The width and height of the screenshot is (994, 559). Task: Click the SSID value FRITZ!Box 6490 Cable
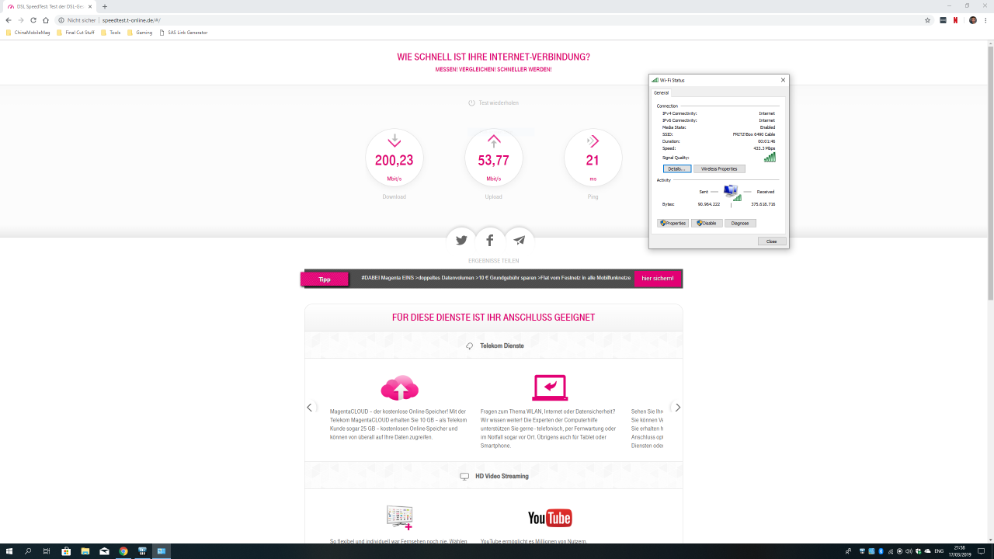tap(754, 134)
